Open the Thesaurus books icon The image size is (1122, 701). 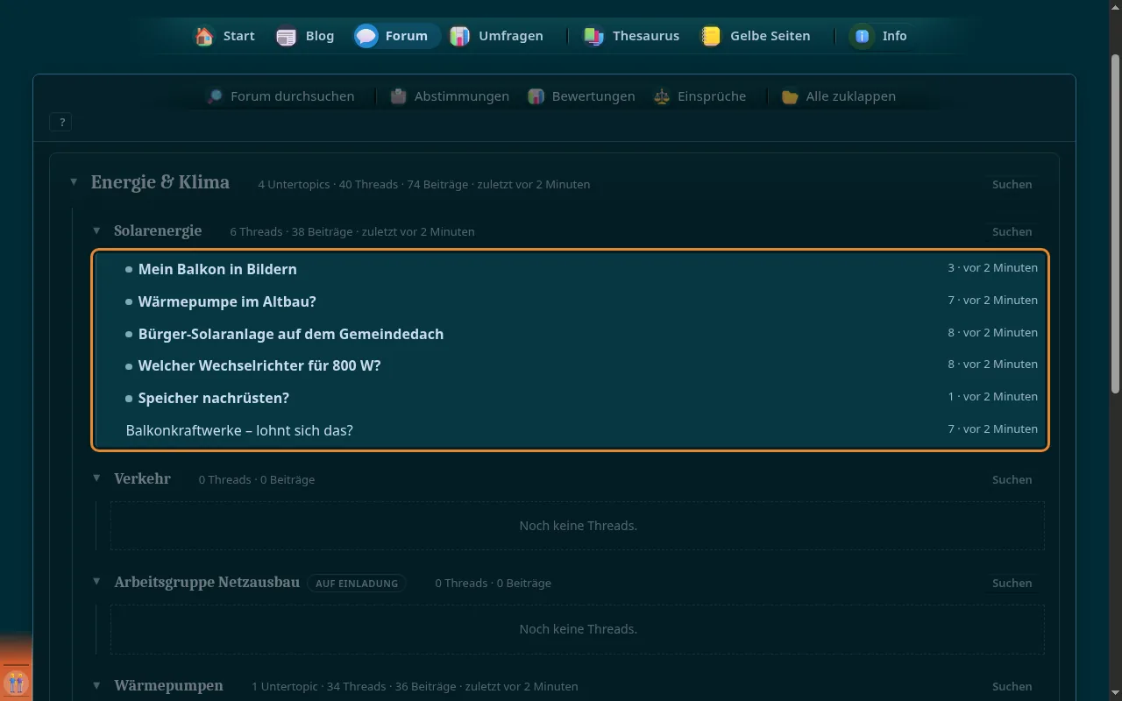point(593,36)
